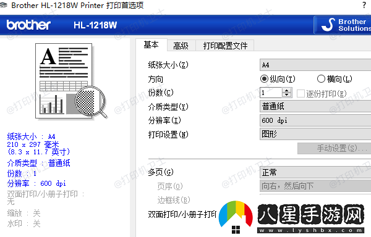Switch to the 基本 tab

click(x=151, y=44)
